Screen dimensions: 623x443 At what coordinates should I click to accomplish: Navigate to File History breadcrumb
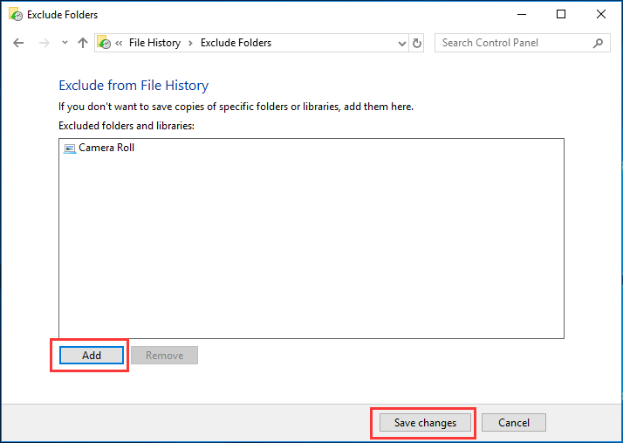154,43
